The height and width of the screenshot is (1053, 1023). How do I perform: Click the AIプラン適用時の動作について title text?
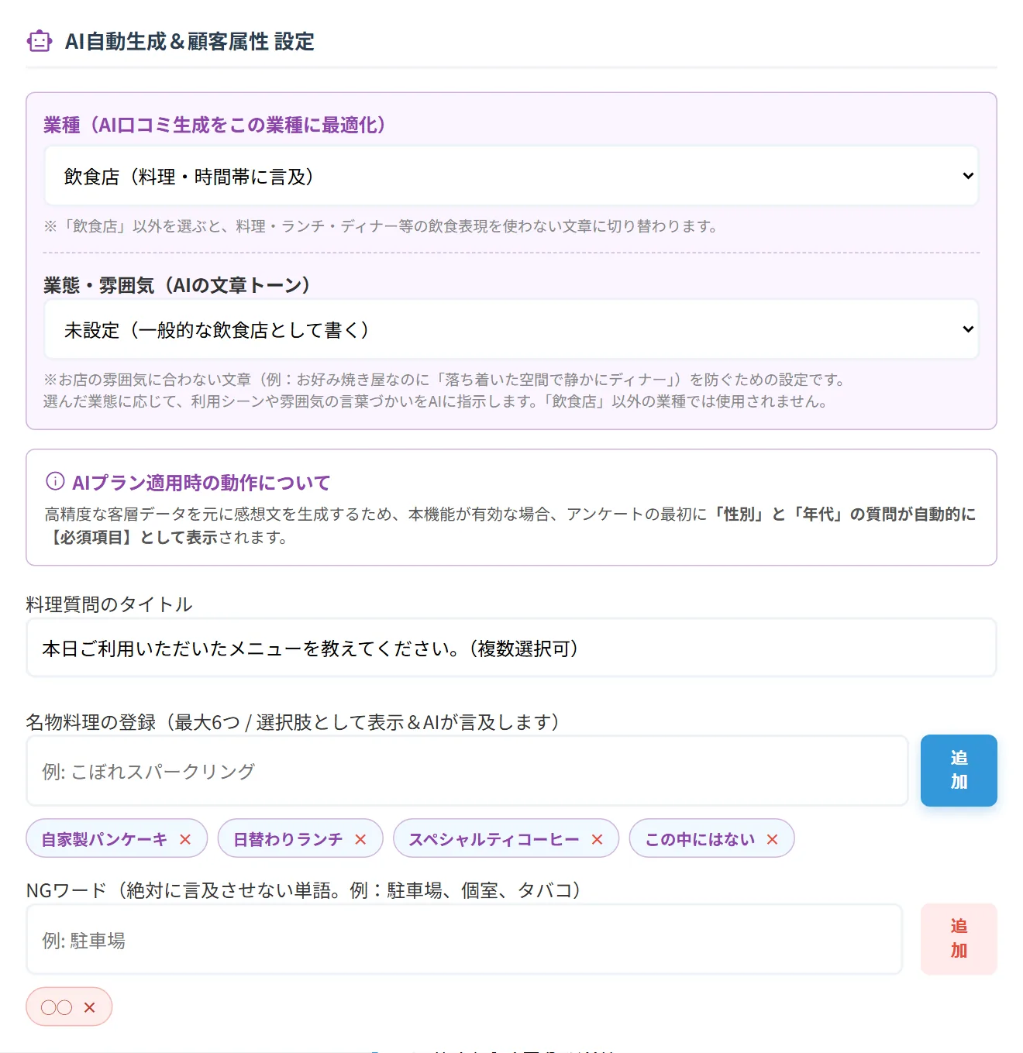pyautogui.click(x=201, y=483)
